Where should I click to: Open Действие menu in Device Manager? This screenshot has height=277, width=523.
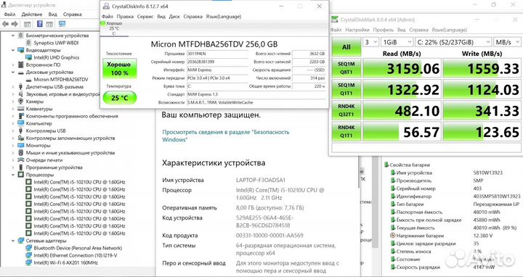click(32, 15)
